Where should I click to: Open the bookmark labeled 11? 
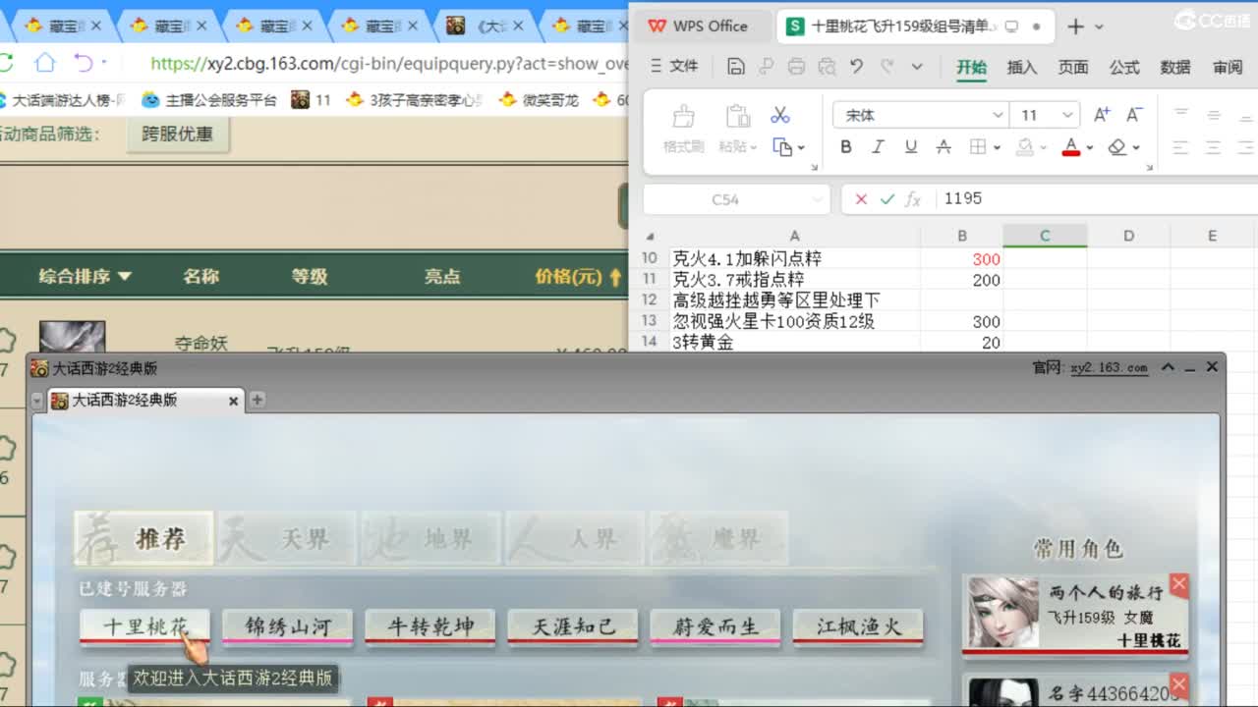(312, 100)
